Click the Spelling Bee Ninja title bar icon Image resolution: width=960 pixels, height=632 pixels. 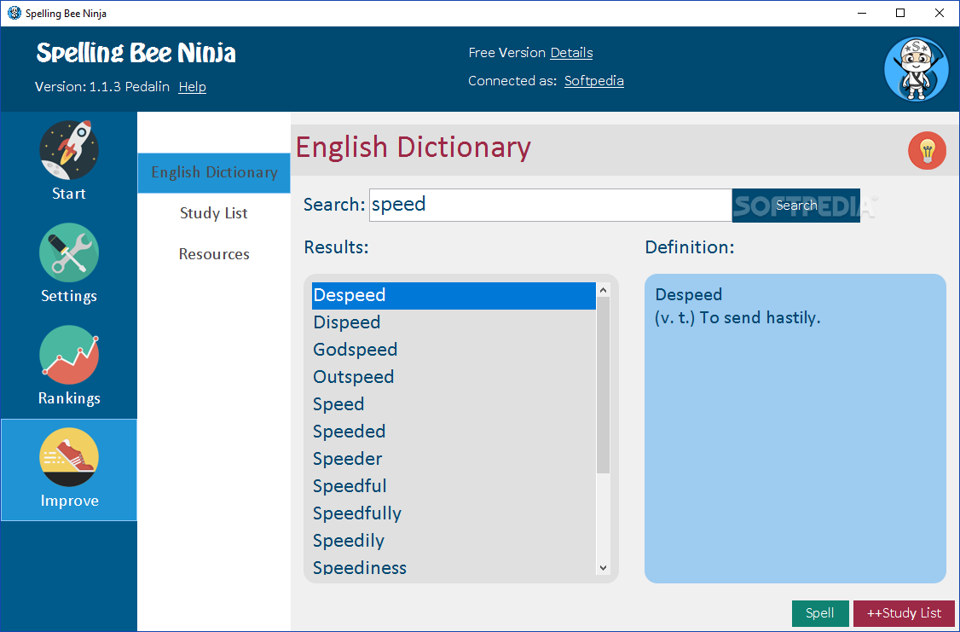pyautogui.click(x=14, y=13)
